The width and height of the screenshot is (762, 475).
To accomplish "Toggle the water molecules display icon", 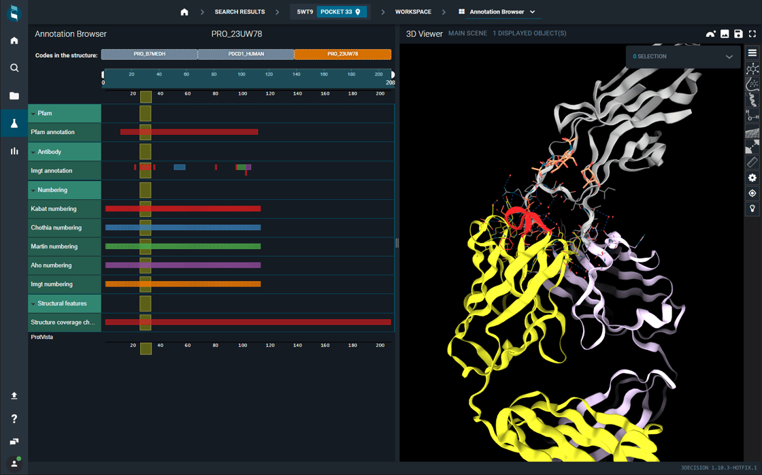I will pos(752,116).
